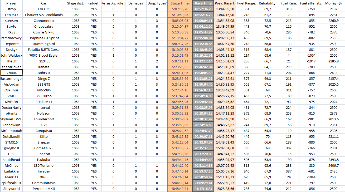The image size is (345, 192).
Task: Click TR8R's reliability value 76,6
Action: [268, 154]
